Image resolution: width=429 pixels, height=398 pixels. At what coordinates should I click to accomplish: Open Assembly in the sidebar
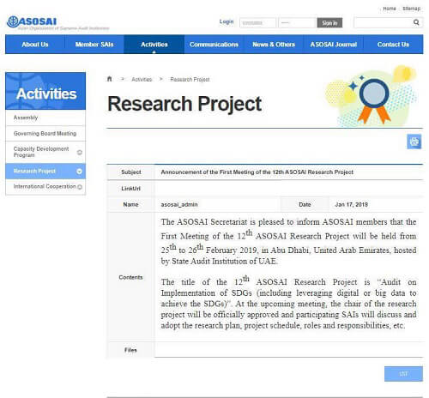coord(45,118)
